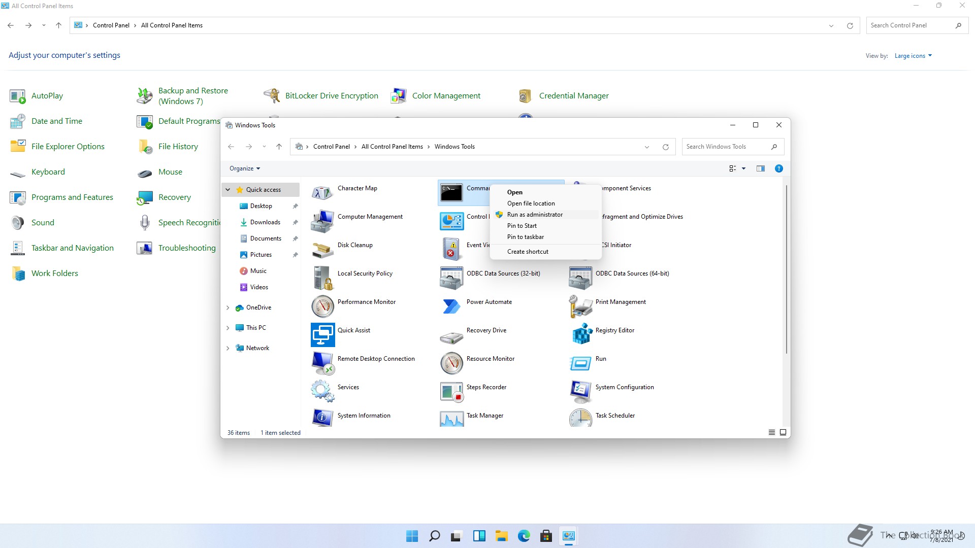Image resolution: width=975 pixels, height=548 pixels.
Task: Open the Services gear icon
Action: [x=322, y=392]
